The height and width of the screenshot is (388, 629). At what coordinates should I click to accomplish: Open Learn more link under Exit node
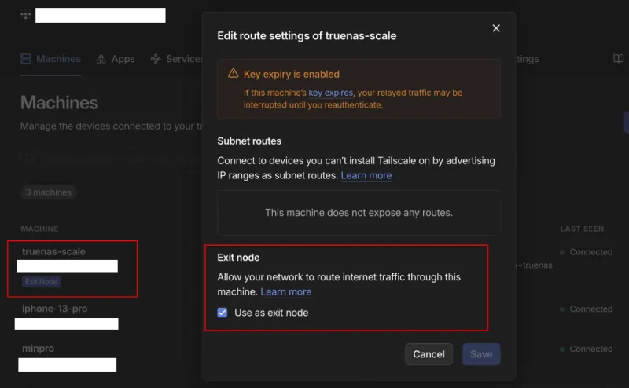[285, 291]
